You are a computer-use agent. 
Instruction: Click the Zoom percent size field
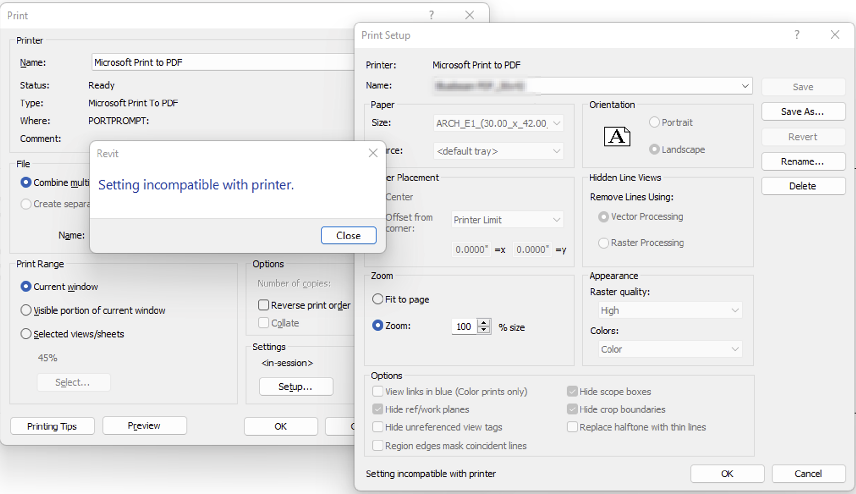tap(463, 327)
